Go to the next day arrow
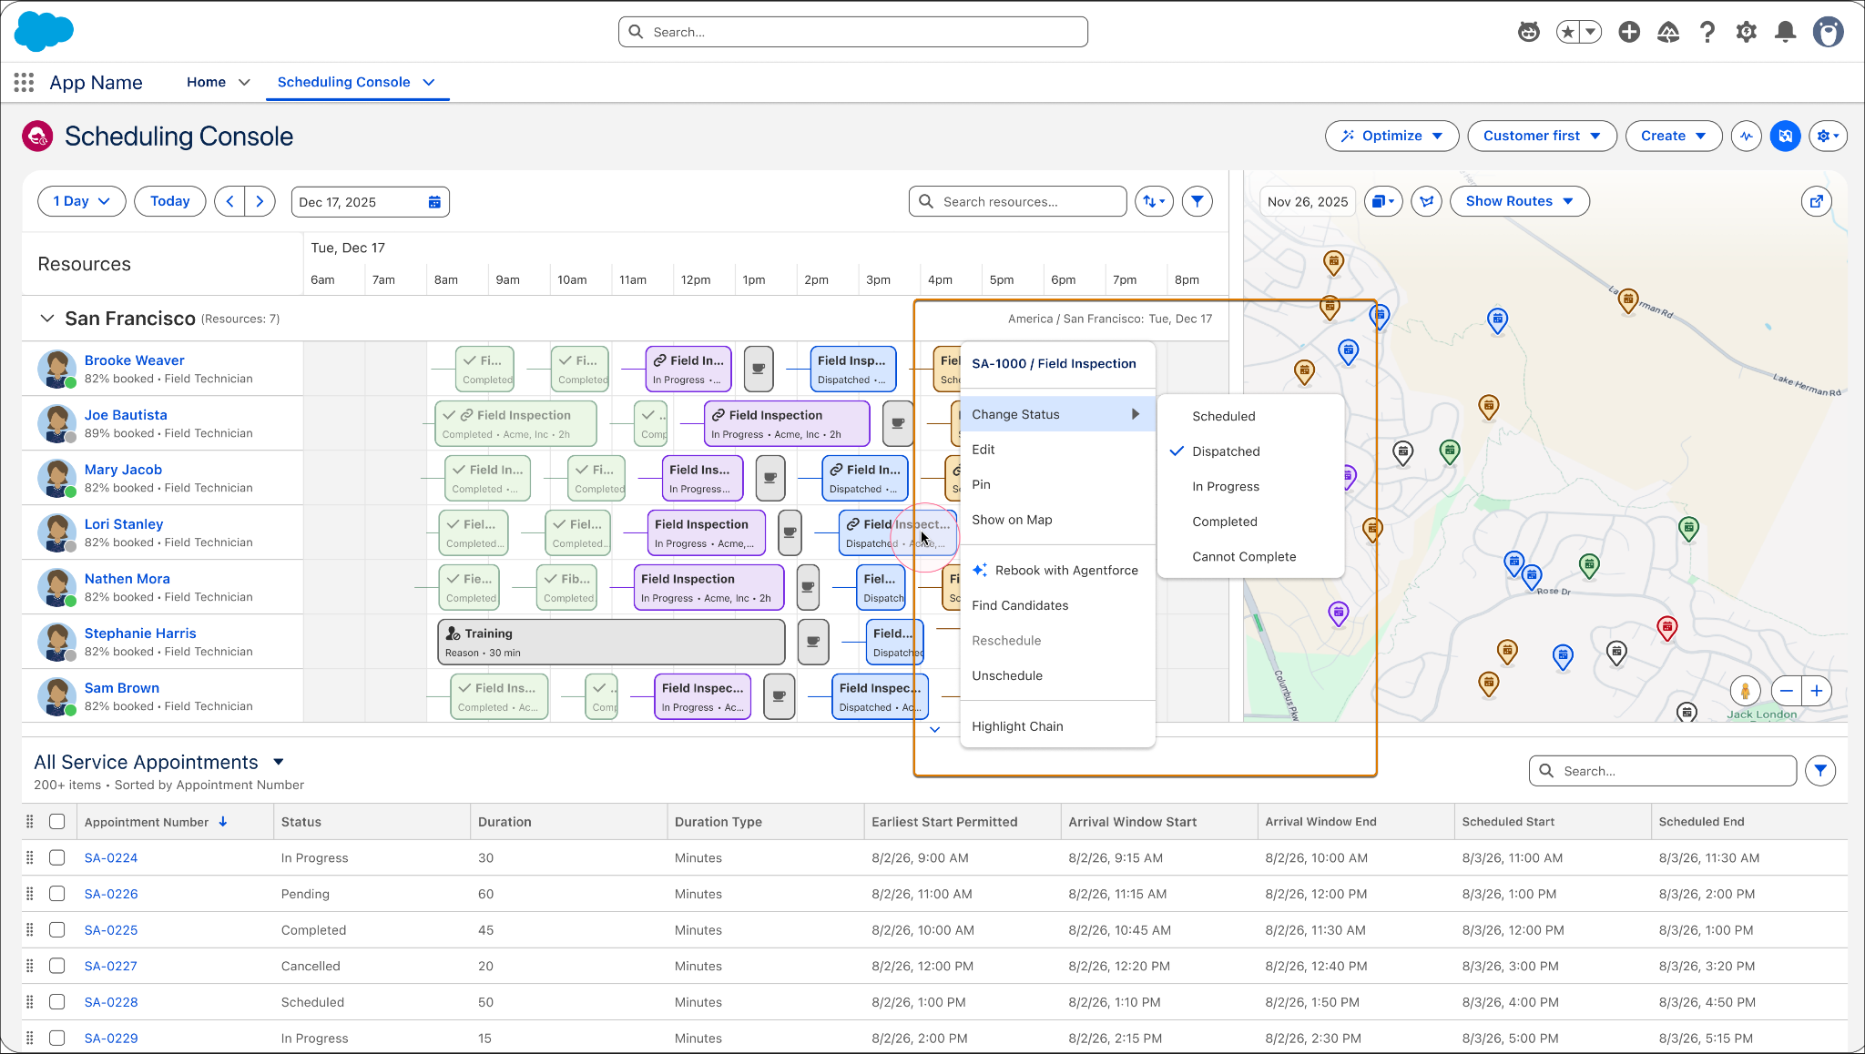The image size is (1865, 1054). 260,201
